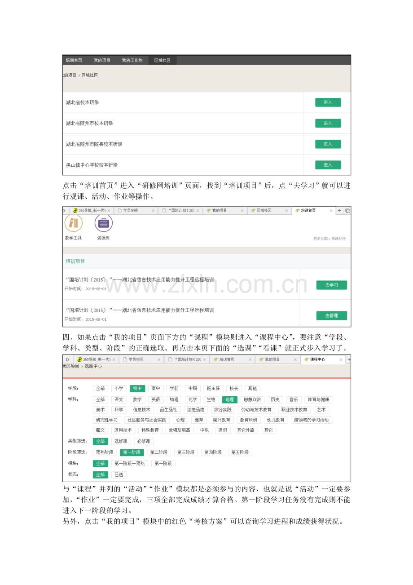The width and height of the screenshot is (413, 585).
Task: Click the green 去管理 button
Action: [331, 315]
